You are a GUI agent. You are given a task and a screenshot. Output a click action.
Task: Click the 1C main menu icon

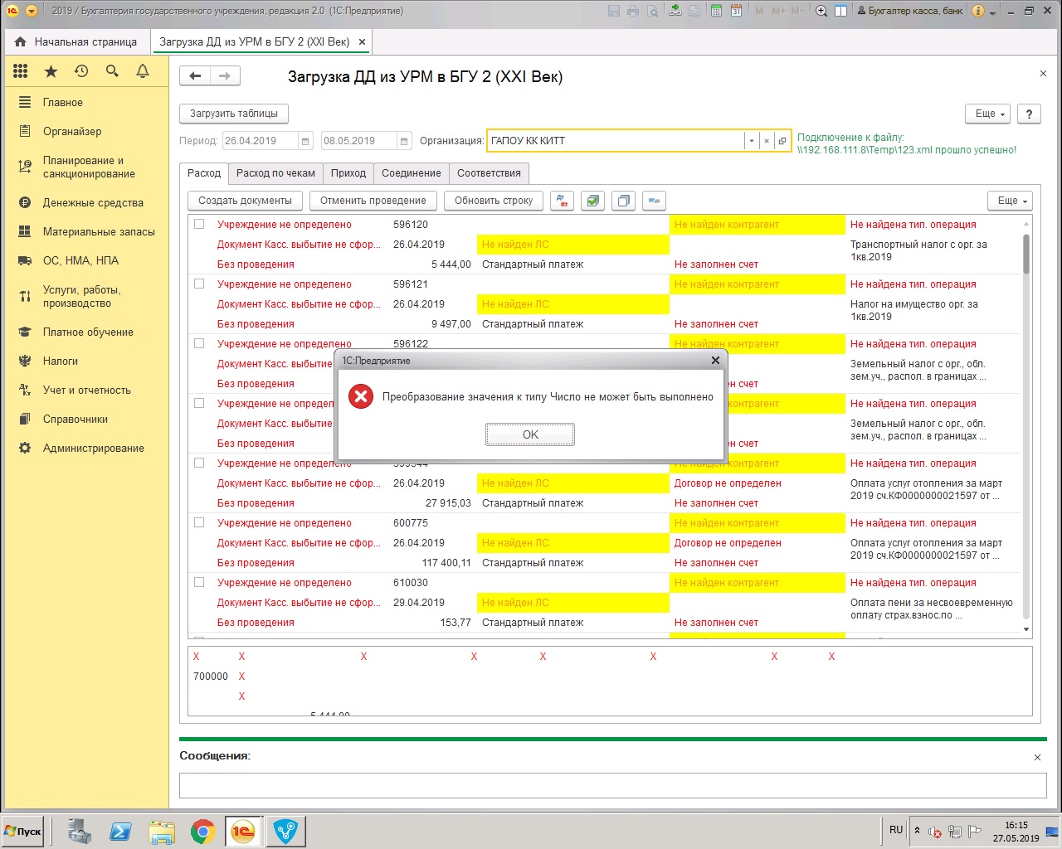tap(12, 11)
